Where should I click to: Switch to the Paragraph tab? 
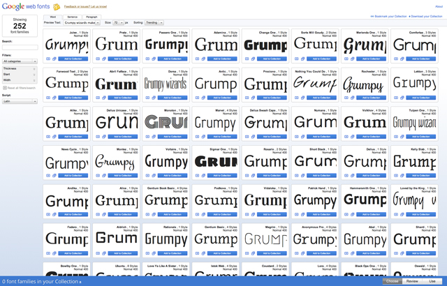[x=91, y=17]
